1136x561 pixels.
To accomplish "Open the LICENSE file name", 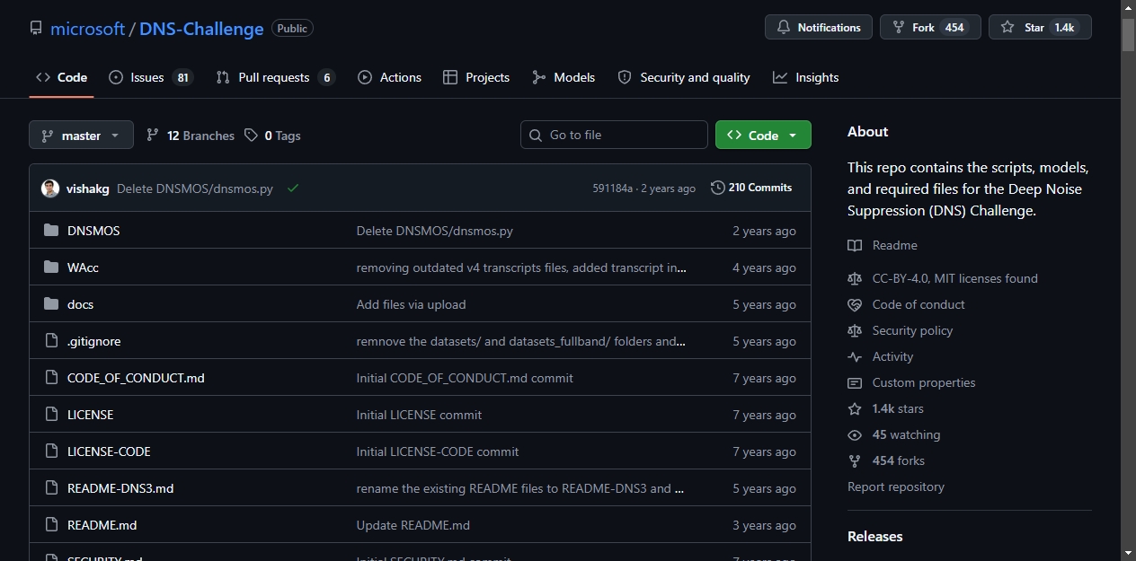I will click(x=90, y=415).
